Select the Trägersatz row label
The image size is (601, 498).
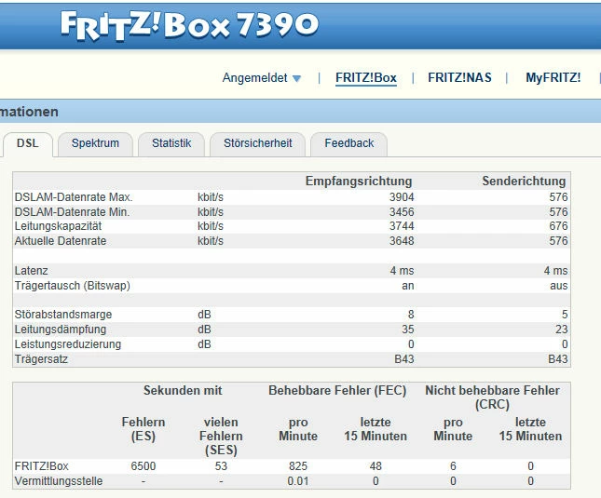point(41,359)
